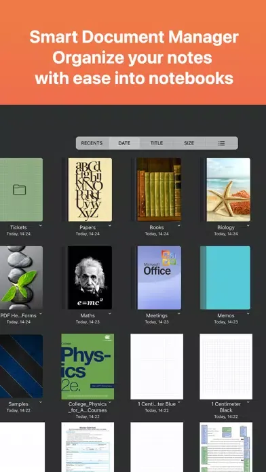
Task: Expand options chevron next to Tickets
Action: (41, 225)
